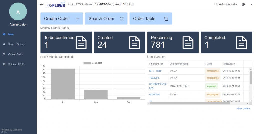Click document icon on To be confirmed card
The image size is (256, 134).
coord(81,43)
